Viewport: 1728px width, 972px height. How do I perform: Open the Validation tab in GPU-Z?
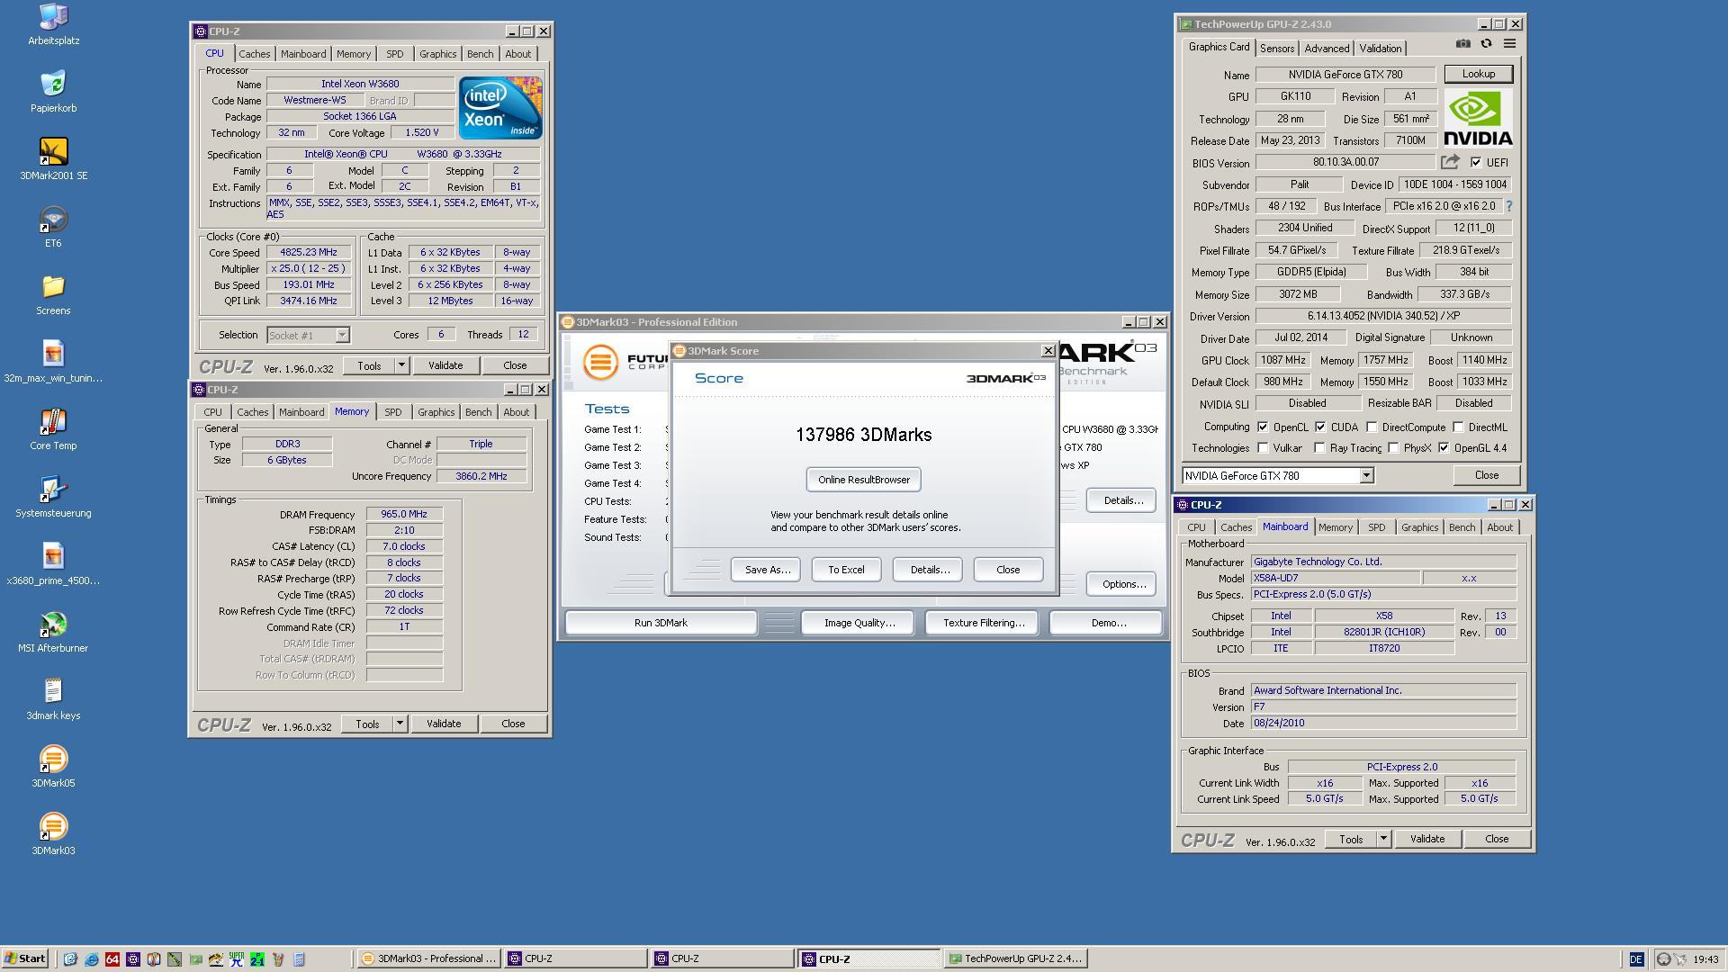1380,49
